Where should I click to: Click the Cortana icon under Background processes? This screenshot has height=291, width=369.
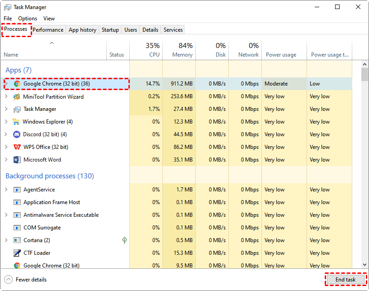click(x=16, y=240)
